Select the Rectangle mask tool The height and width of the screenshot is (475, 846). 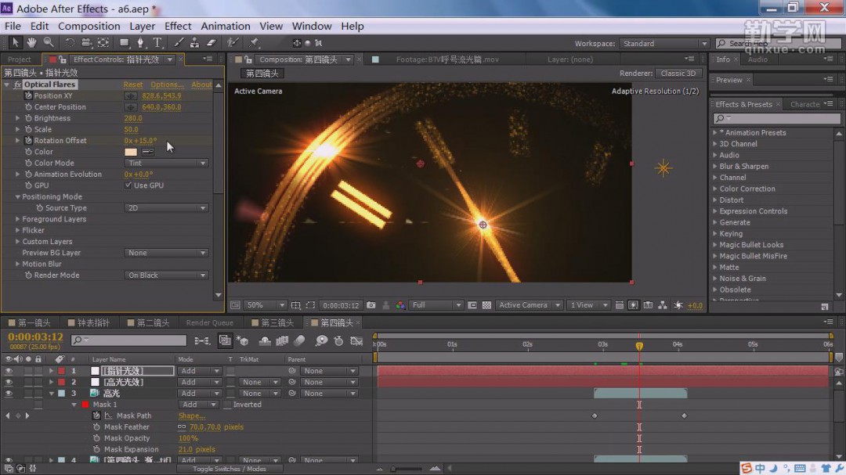click(x=124, y=42)
